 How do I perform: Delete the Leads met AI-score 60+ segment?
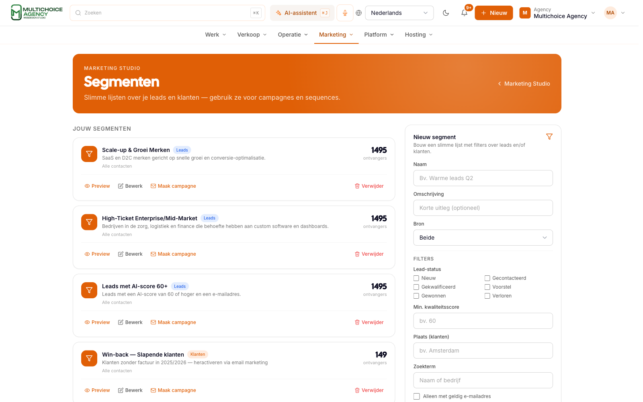point(369,322)
